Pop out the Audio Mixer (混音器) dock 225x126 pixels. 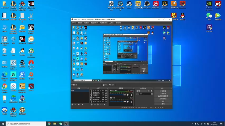[133, 88]
